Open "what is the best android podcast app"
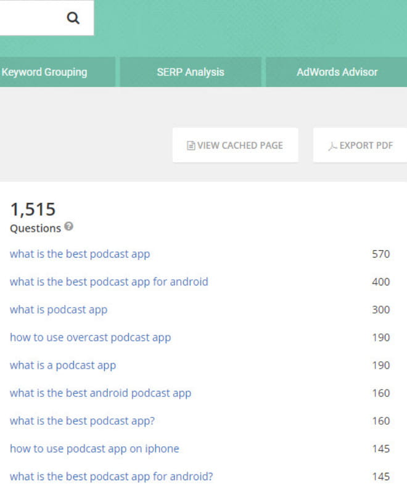407x503 pixels. pyautogui.click(x=101, y=393)
